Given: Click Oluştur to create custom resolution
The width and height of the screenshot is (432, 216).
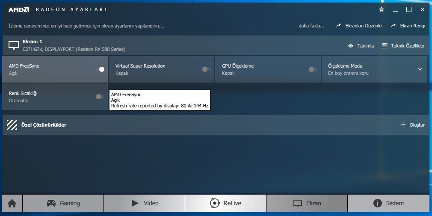Looking at the screenshot, I should pos(417,125).
